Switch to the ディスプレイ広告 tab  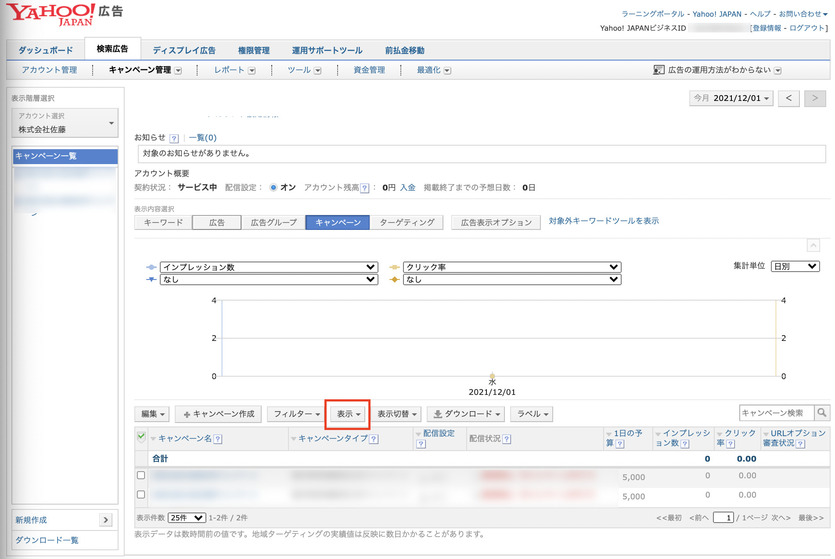pos(184,50)
